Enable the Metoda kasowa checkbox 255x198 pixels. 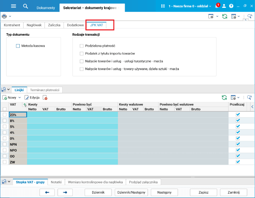click(18, 46)
